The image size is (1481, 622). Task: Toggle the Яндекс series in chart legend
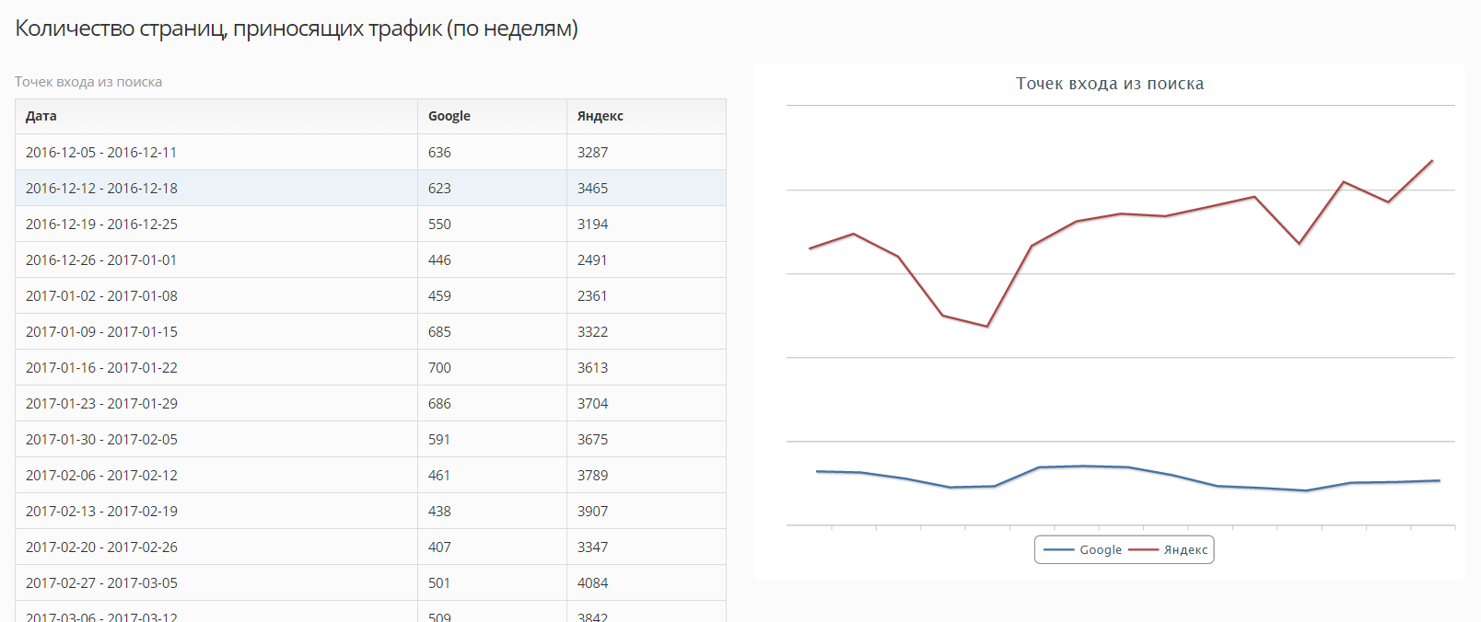tap(1185, 550)
